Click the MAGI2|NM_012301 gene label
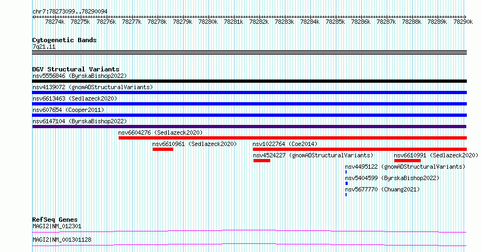This screenshot has width=482, height=252. click(x=57, y=226)
